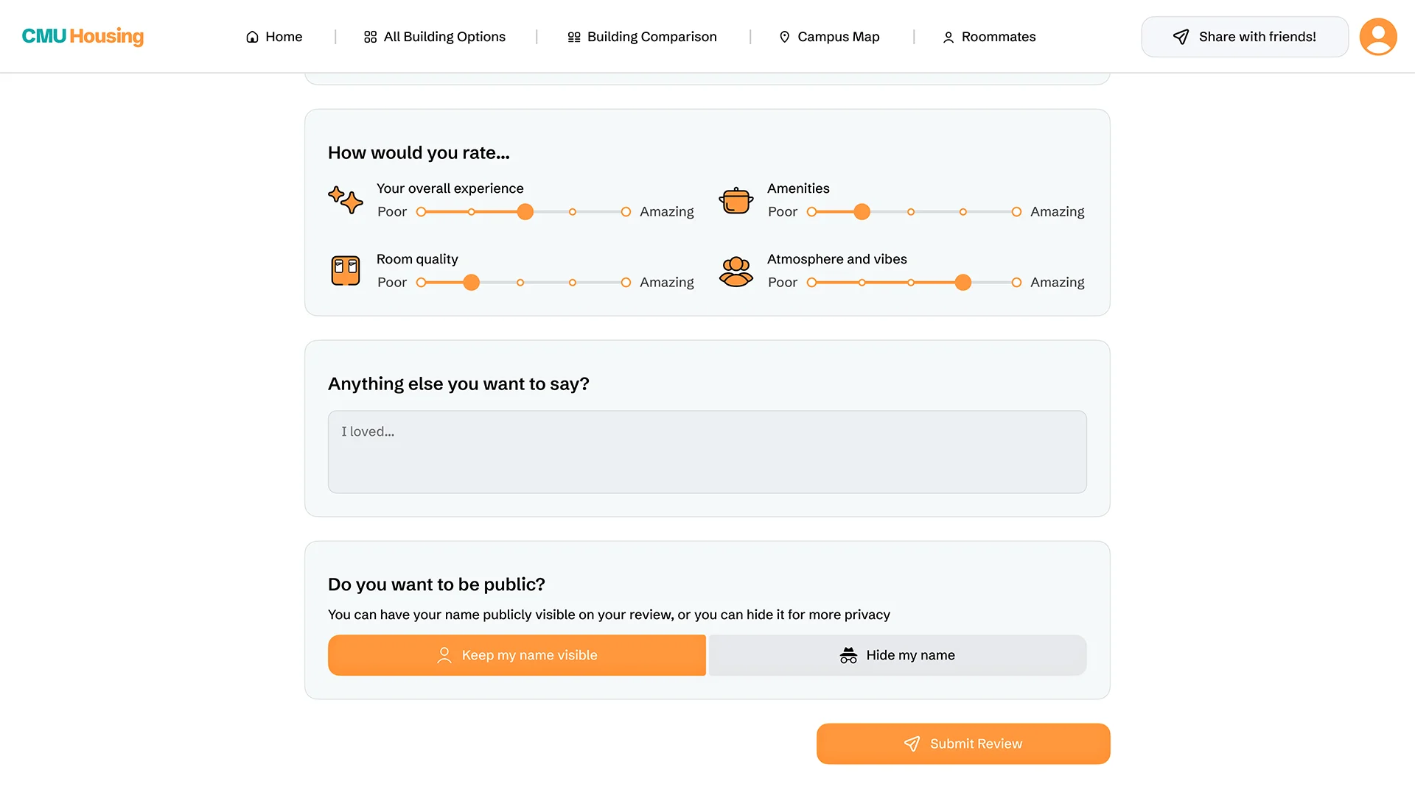The height and width of the screenshot is (795, 1415).
Task: Click the room quality wardrobe icon
Action: [345, 270]
